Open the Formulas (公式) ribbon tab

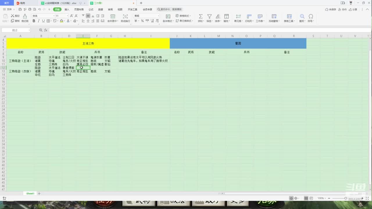[91, 9]
